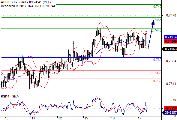Viewport: 177px width, 120px height.
Task: Click the 0.7341 price axis value
Action: point(171,84)
